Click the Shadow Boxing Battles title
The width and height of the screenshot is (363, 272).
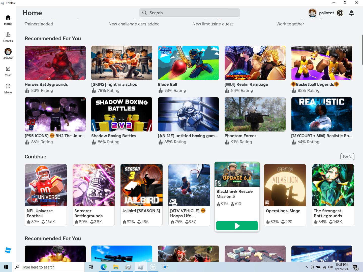coord(114,136)
